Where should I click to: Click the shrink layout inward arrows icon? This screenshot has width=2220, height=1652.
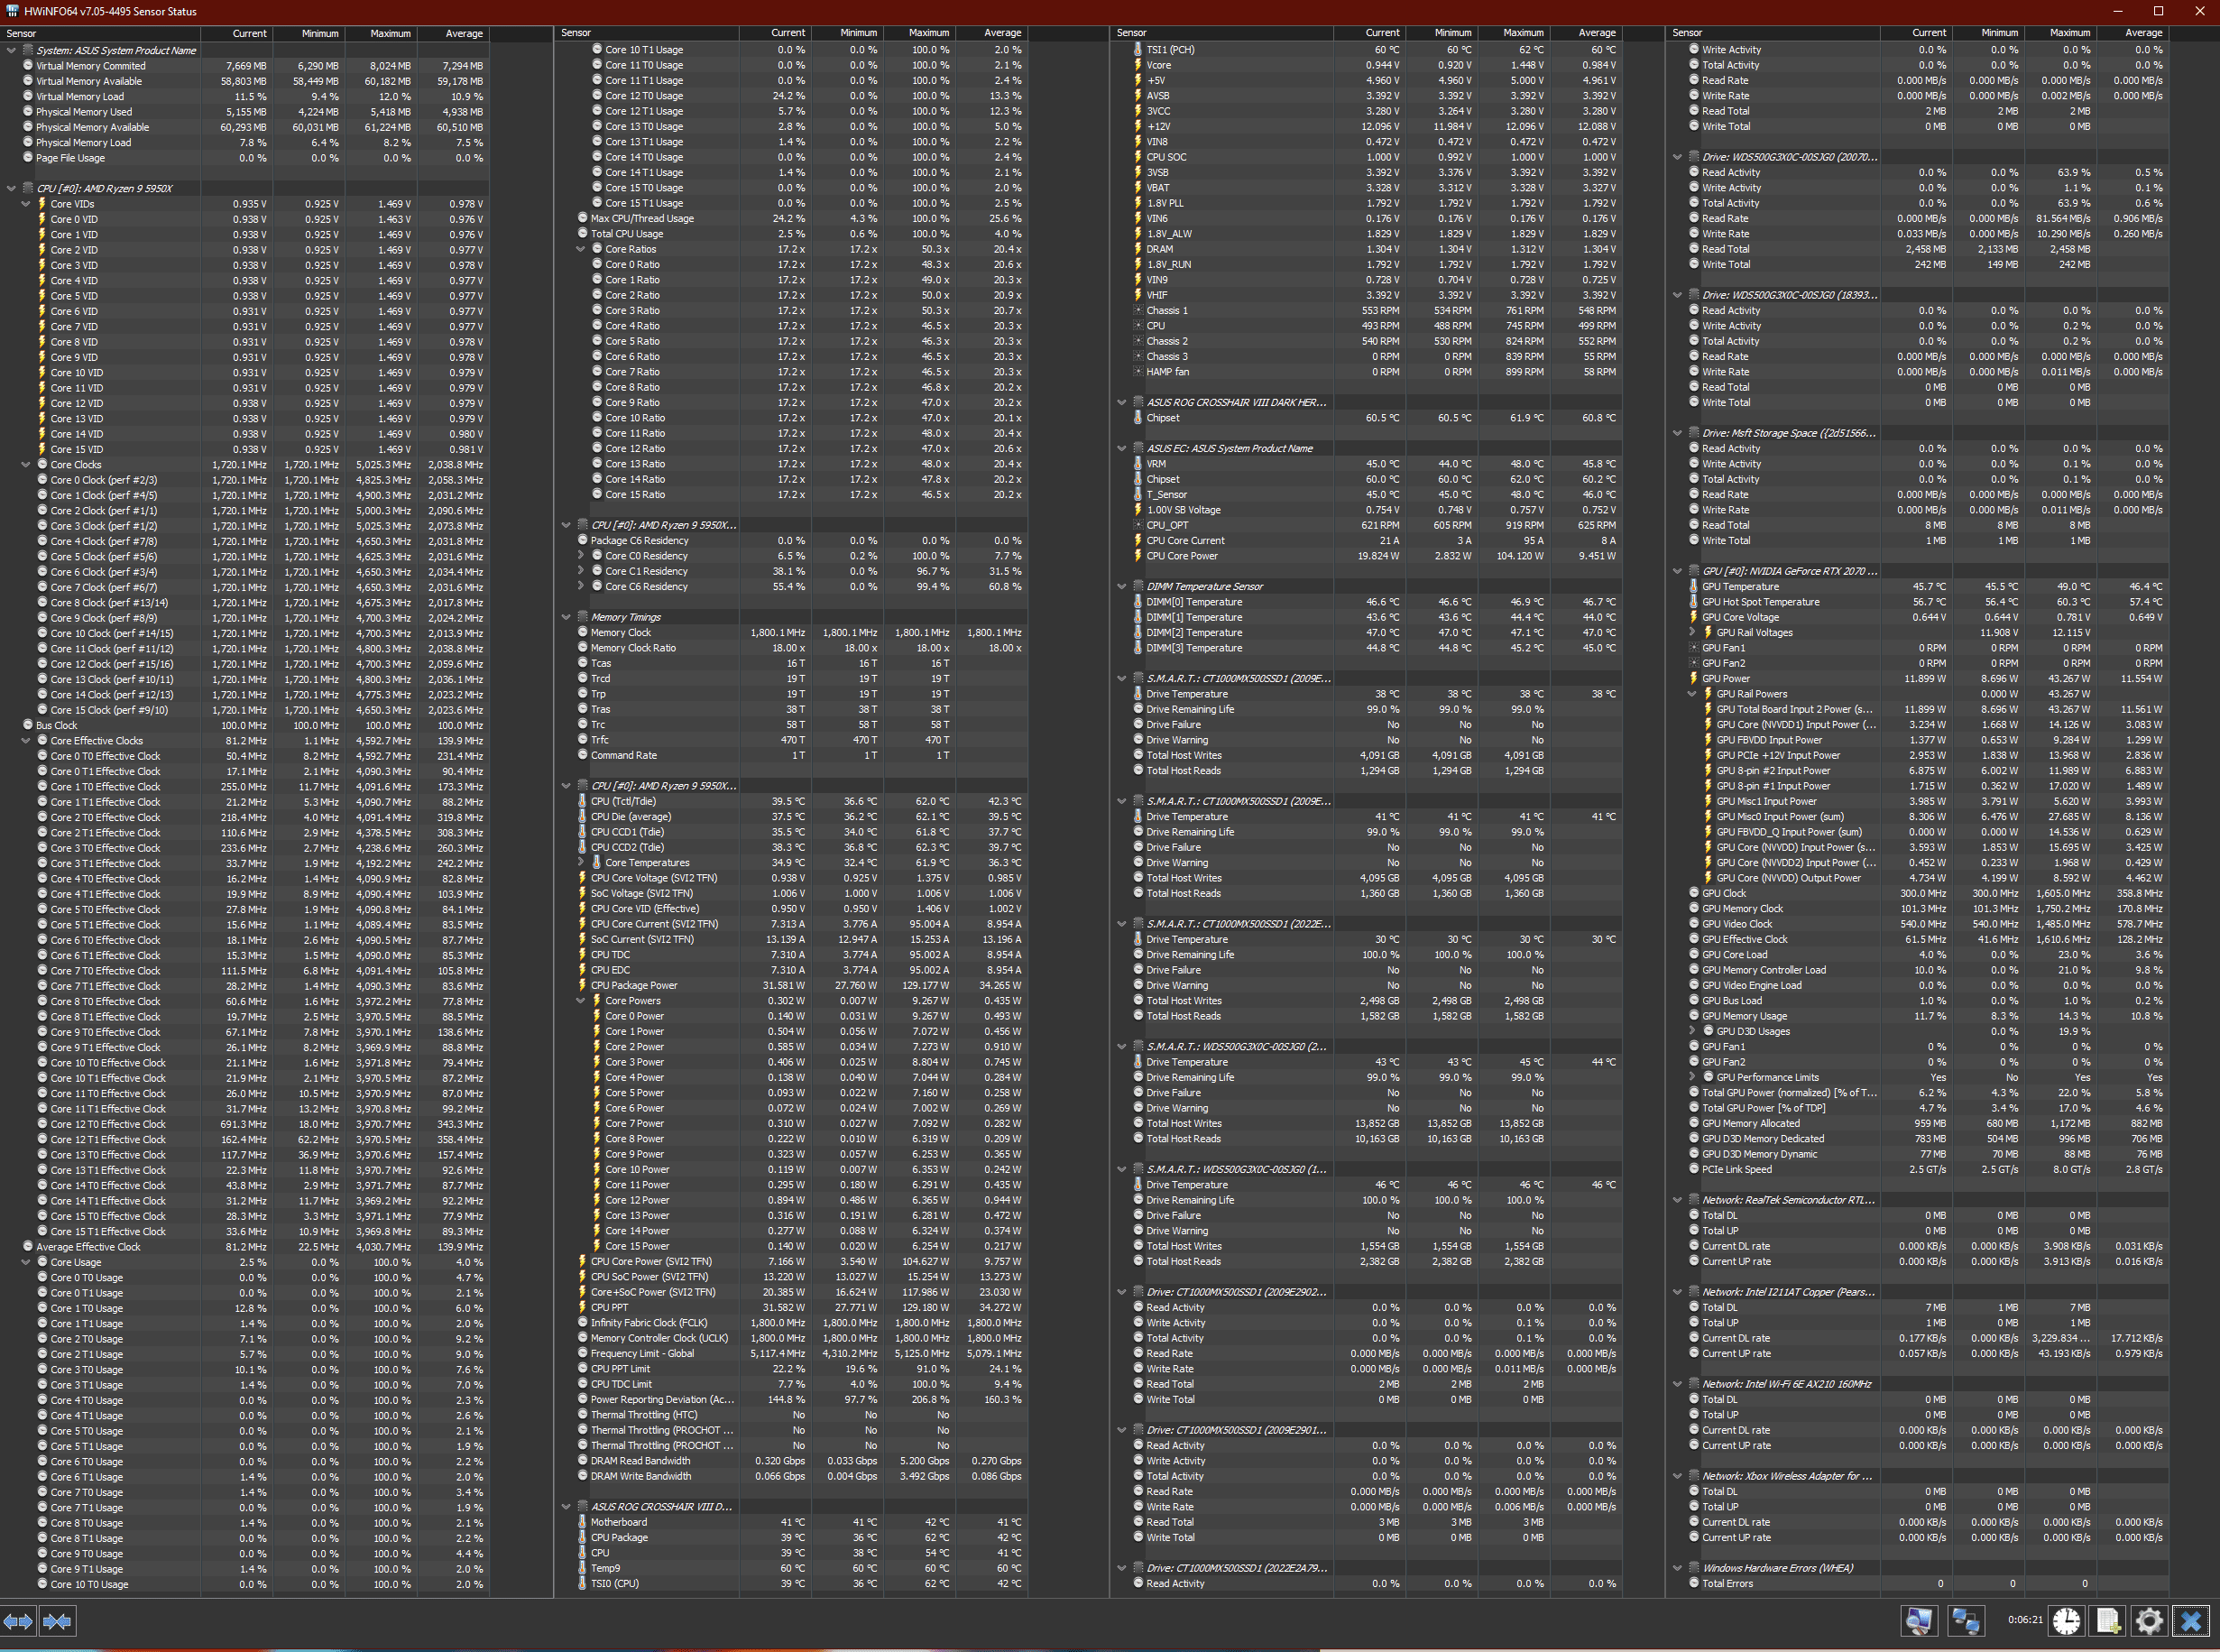[x=57, y=1621]
